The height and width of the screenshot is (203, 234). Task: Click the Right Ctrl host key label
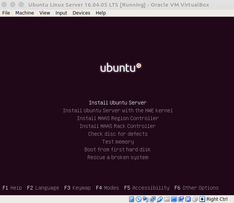[x=217, y=199]
